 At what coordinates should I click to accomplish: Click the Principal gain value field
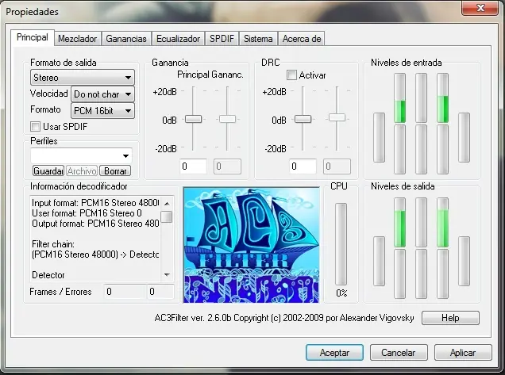click(193, 166)
